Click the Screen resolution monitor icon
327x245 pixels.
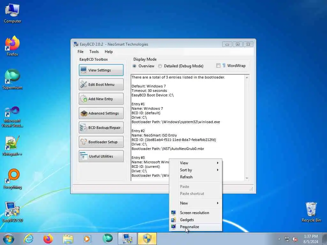click(x=173, y=213)
